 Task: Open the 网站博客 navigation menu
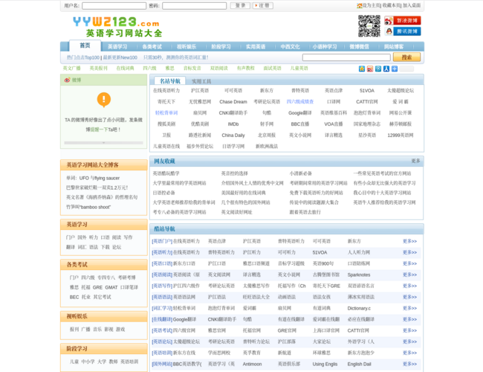tap(394, 47)
